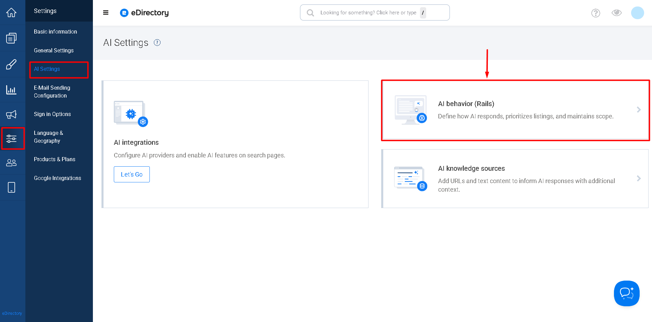Screen dimensions: 652x322
Task: Open the Settings sliders icon
Action: click(11, 139)
